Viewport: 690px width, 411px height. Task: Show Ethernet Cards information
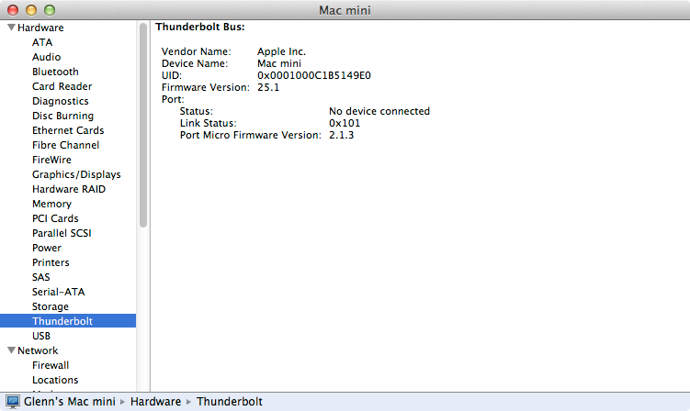(x=68, y=130)
